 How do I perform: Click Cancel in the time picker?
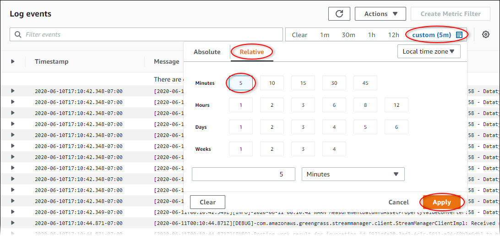click(x=398, y=202)
